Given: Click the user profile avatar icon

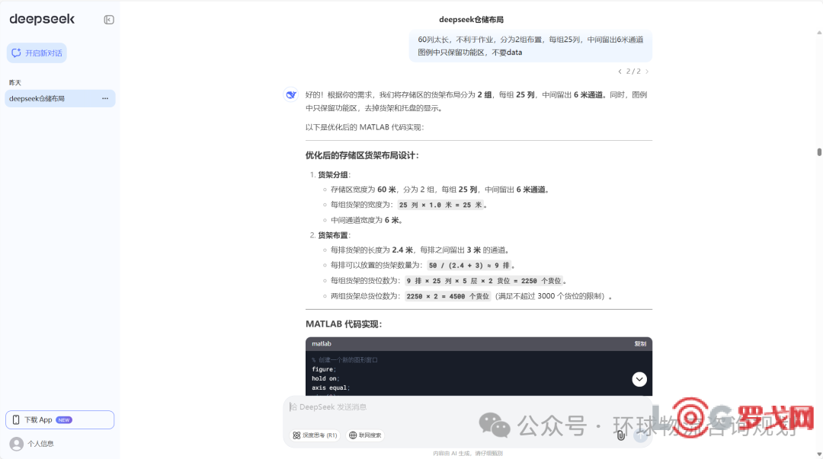Looking at the screenshot, I should pos(16,443).
